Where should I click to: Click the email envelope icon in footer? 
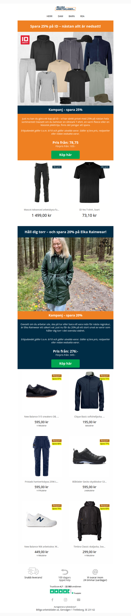click(x=79, y=600)
